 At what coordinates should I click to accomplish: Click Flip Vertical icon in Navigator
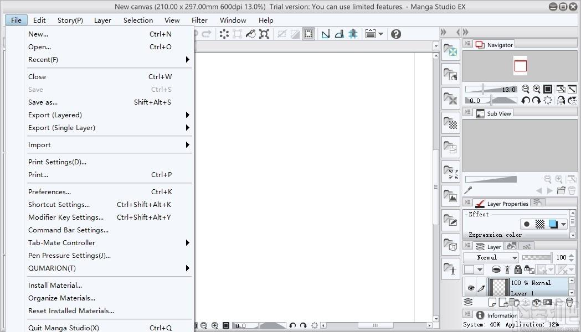pyautogui.click(x=572, y=100)
